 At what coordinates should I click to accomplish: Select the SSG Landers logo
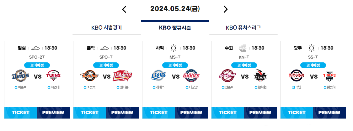[x=122, y=76]
